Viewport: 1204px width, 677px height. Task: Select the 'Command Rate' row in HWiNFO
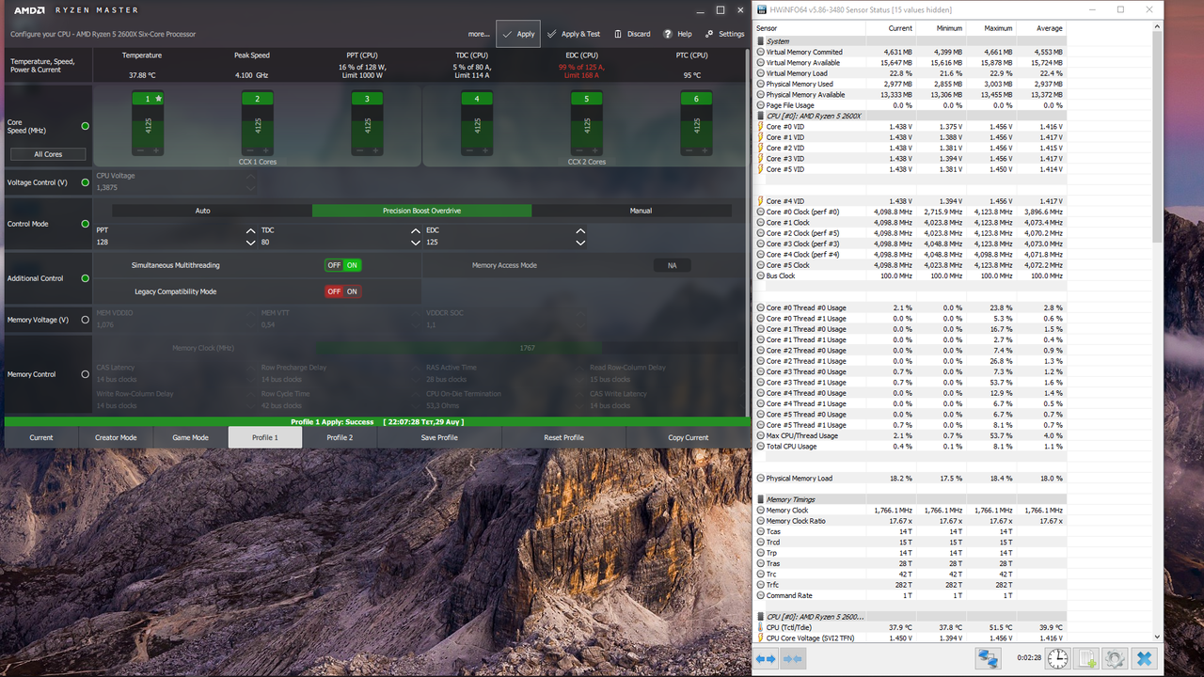point(911,595)
